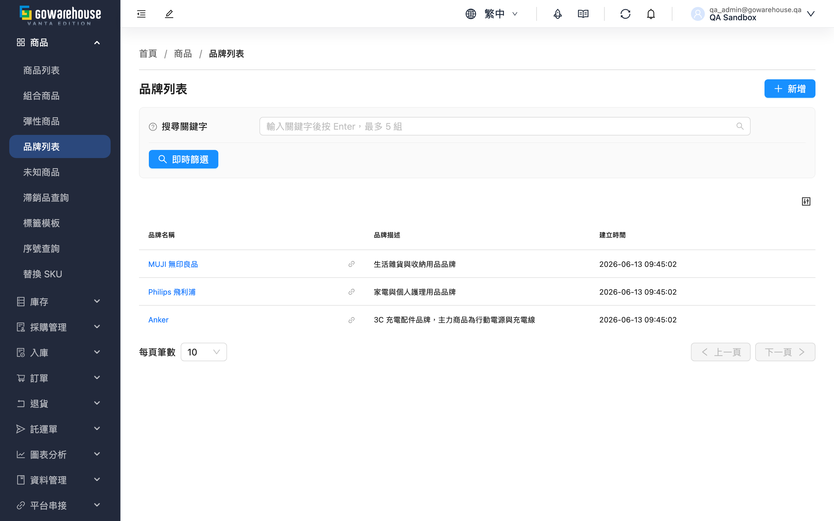The height and width of the screenshot is (521, 834).
Task: Copy link icon for Philips 飛利浦
Action: (352, 292)
